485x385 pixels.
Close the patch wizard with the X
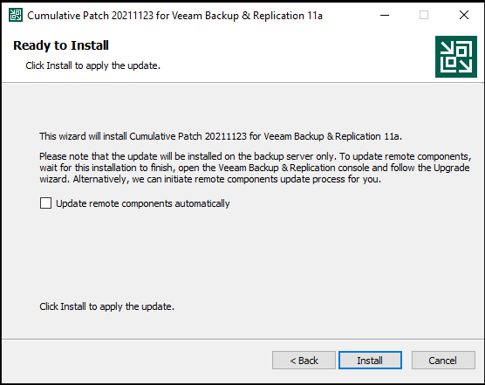(464, 15)
